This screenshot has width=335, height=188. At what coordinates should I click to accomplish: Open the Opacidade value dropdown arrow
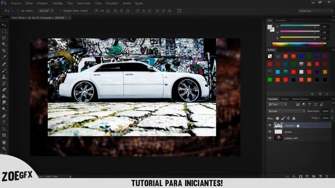[x=332, y=111]
